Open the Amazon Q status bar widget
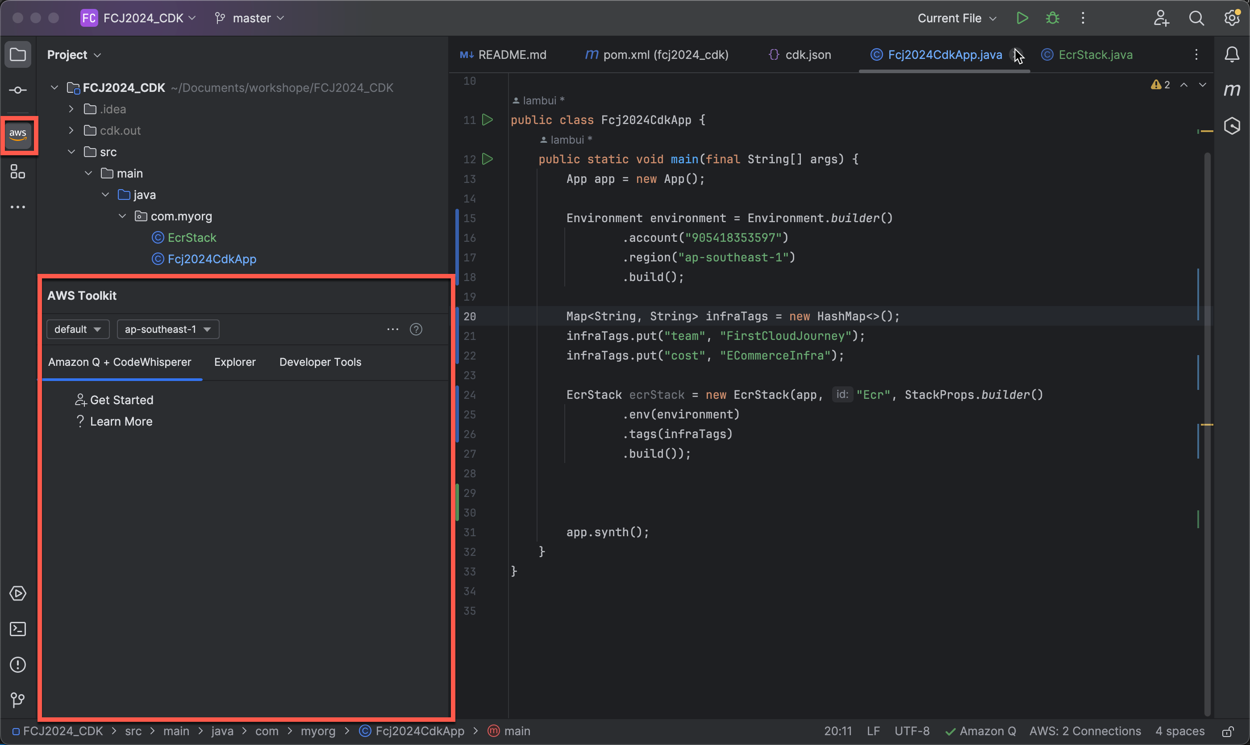1250x745 pixels. tap(981, 732)
